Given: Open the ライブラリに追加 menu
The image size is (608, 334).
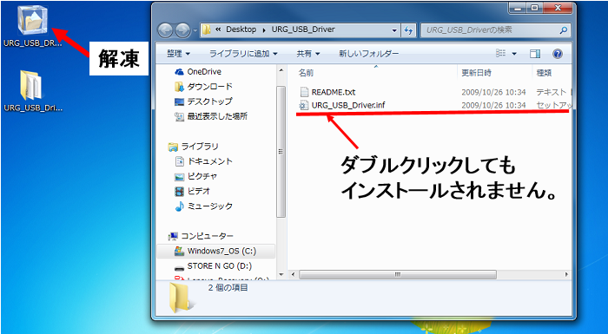Looking at the screenshot, I should coord(243,54).
